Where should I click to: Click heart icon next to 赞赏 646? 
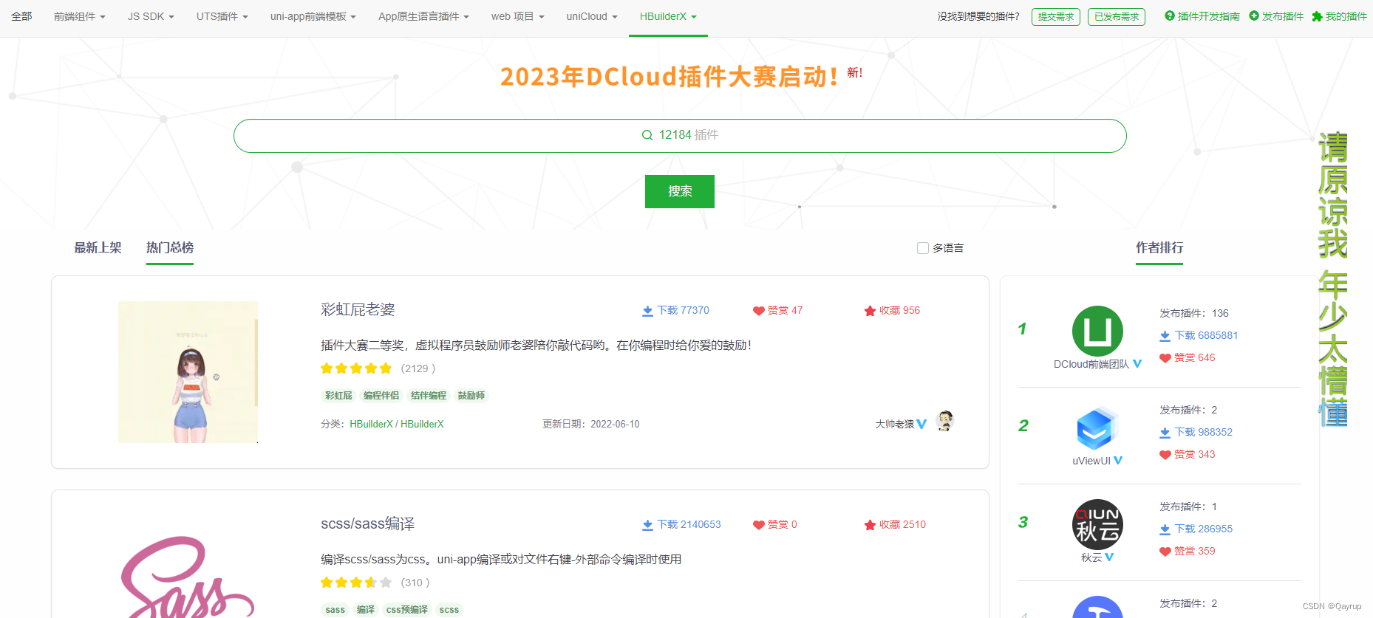(1165, 358)
